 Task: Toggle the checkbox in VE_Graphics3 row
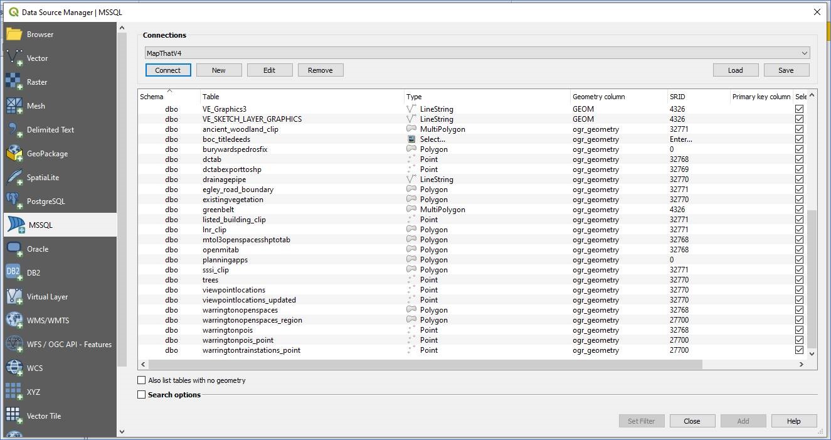tap(799, 109)
